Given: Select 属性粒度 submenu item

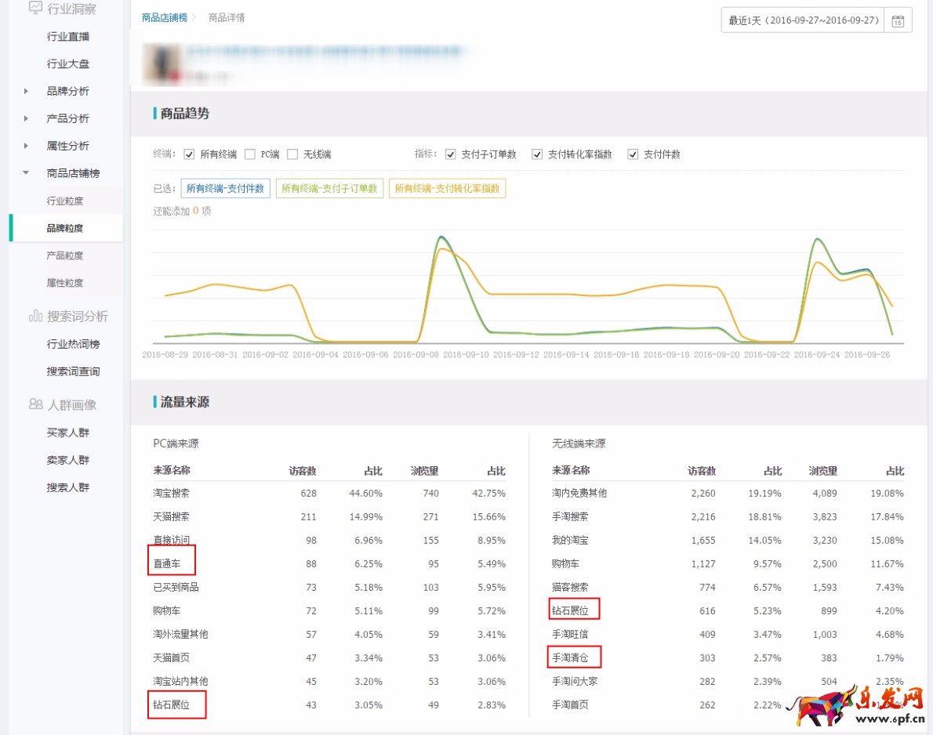Looking at the screenshot, I should click(x=65, y=283).
